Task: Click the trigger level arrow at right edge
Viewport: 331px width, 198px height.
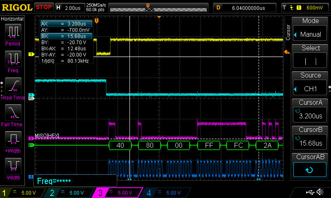Action: [287, 52]
